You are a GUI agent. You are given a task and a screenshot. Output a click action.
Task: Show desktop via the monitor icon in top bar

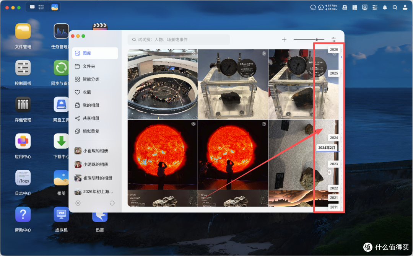pyautogui.click(x=32, y=7)
